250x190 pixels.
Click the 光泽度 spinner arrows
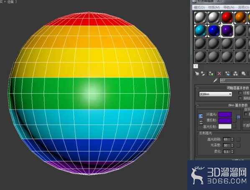click(232, 146)
